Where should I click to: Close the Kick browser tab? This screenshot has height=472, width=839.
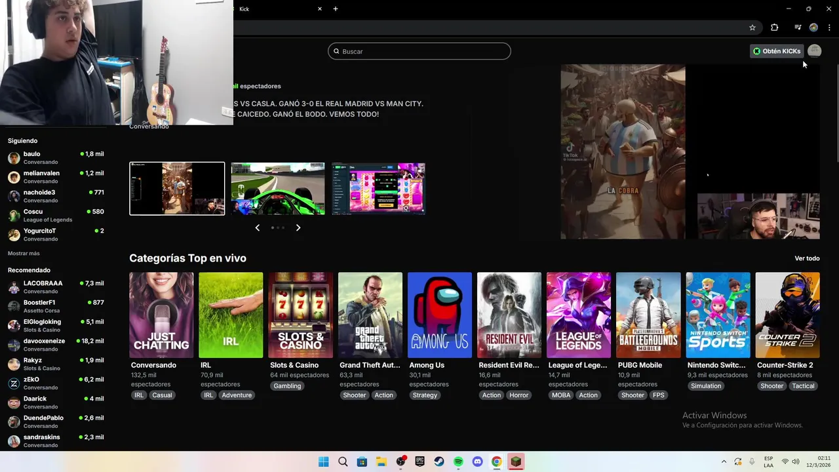tap(320, 9)
